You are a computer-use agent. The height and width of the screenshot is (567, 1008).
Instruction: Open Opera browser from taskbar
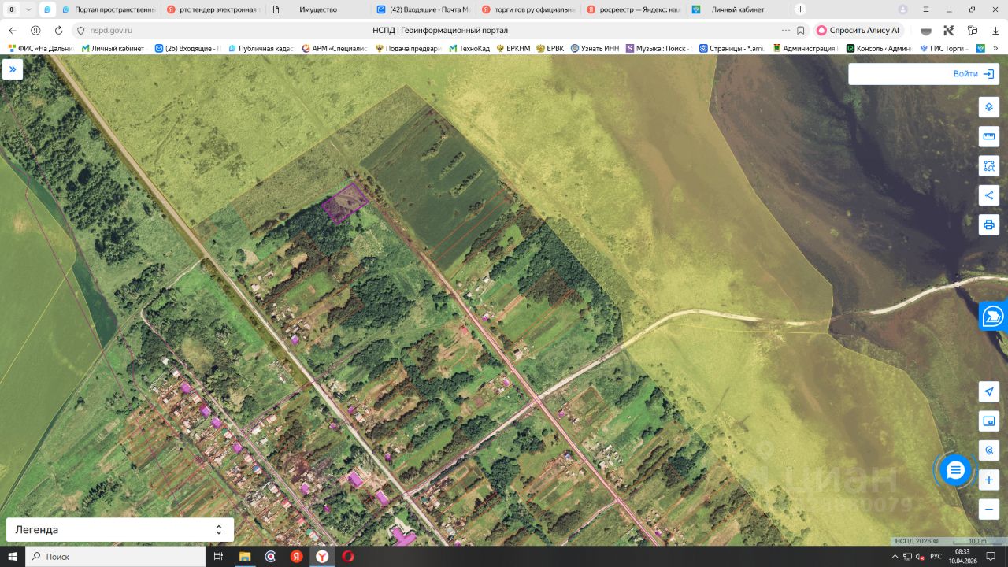pos(348,557)
